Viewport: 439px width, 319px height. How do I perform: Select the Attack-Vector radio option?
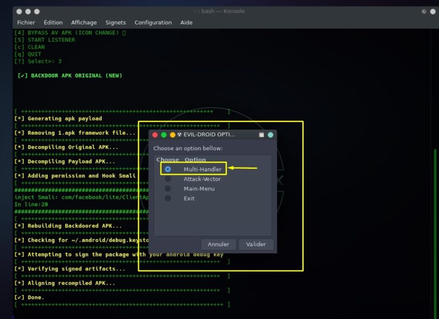click(167, 179)
